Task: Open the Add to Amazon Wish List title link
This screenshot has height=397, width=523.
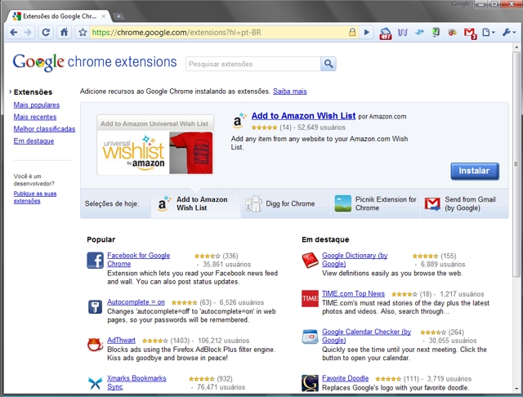Action: [x=303, y=116]
